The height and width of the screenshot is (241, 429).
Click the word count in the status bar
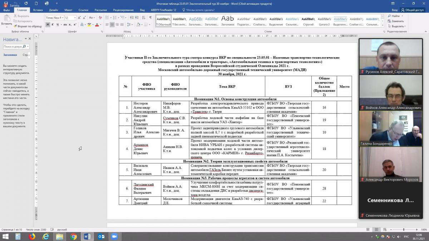point(36,230)
